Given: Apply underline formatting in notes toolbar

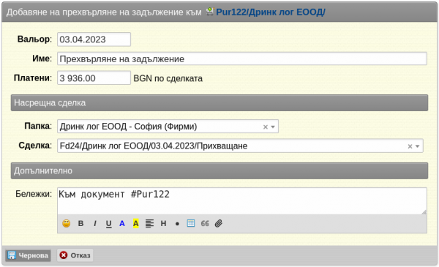Looking at the screenshot, I should 108,224.
